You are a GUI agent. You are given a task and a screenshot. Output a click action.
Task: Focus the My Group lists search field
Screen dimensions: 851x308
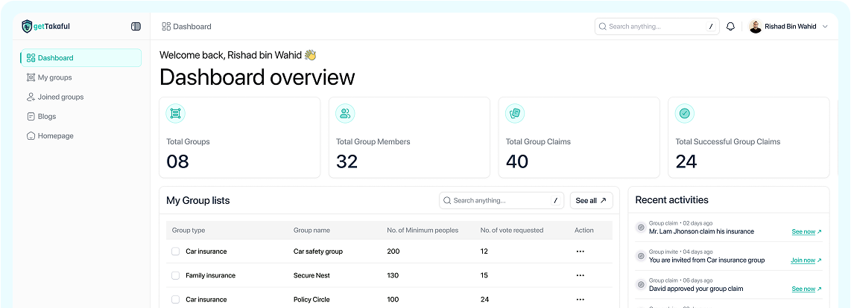[502, 200]
